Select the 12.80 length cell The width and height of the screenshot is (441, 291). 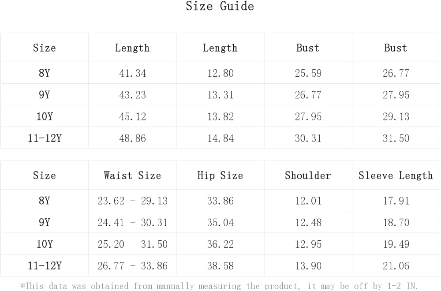[x=220, y=73]
